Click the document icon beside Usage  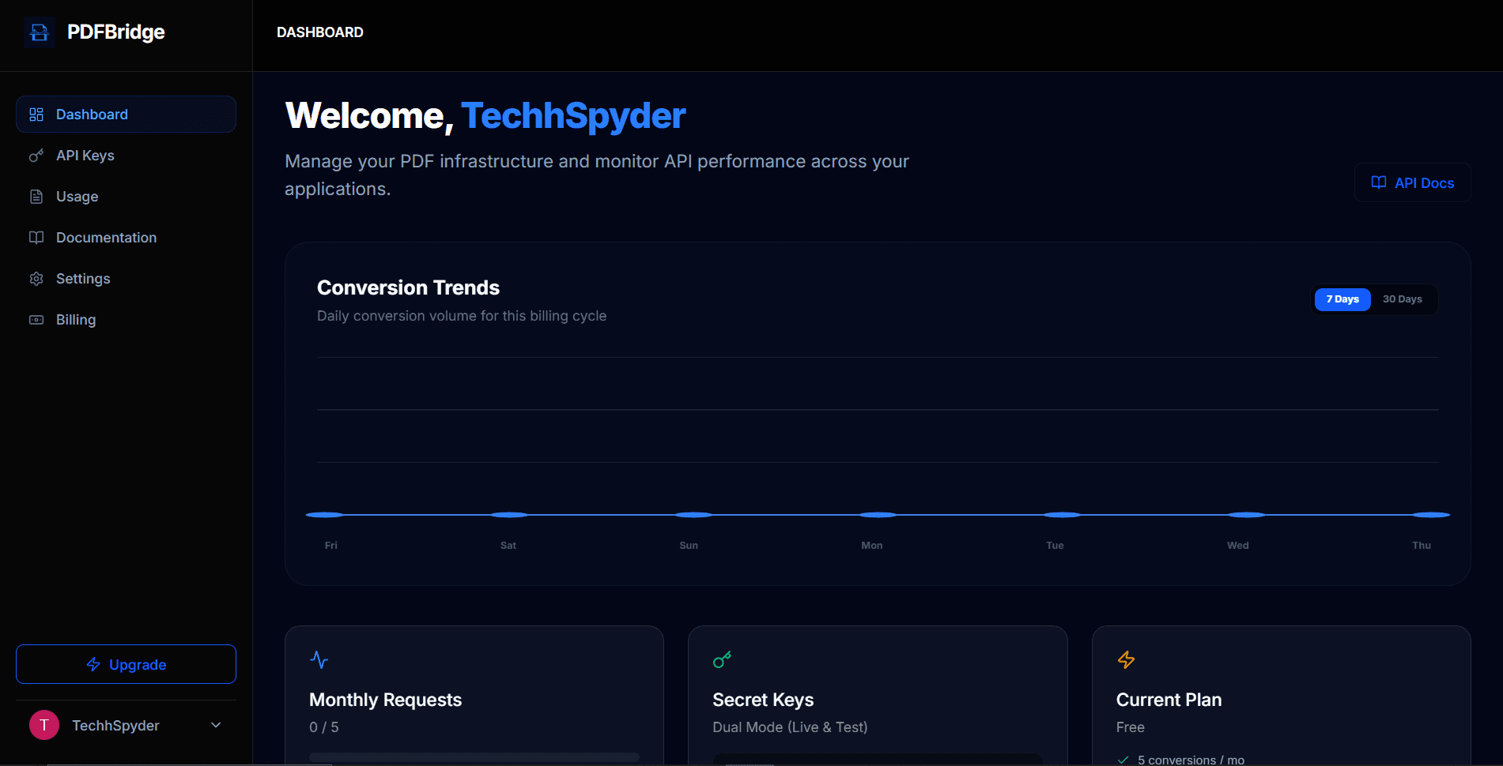click(36, 196)
